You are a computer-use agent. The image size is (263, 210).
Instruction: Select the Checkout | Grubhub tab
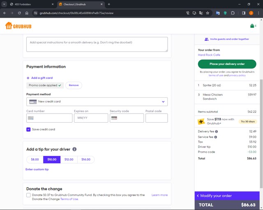click(81, 5)
